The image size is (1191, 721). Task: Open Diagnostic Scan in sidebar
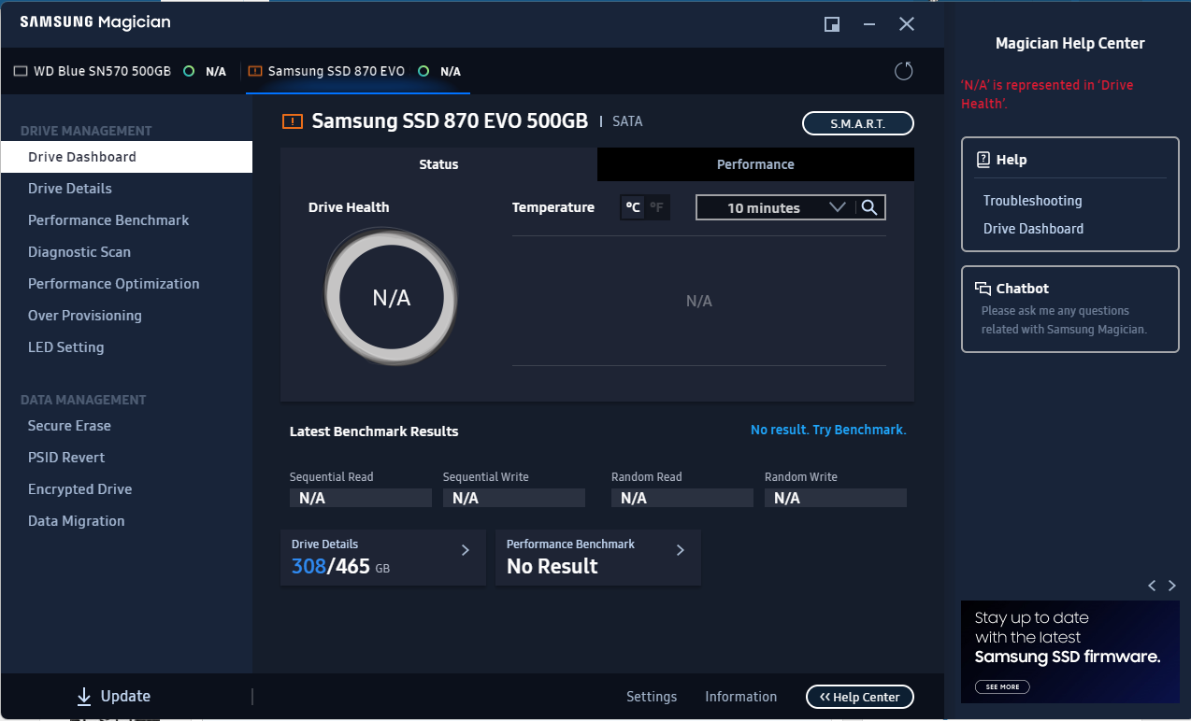[x=126, y=252]
